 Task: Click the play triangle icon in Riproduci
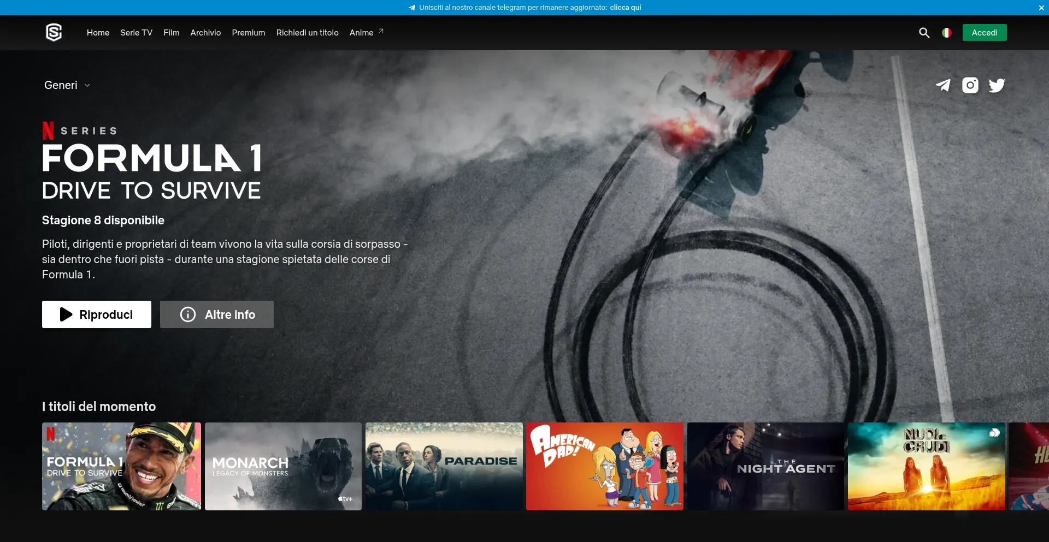coord(66,314)
